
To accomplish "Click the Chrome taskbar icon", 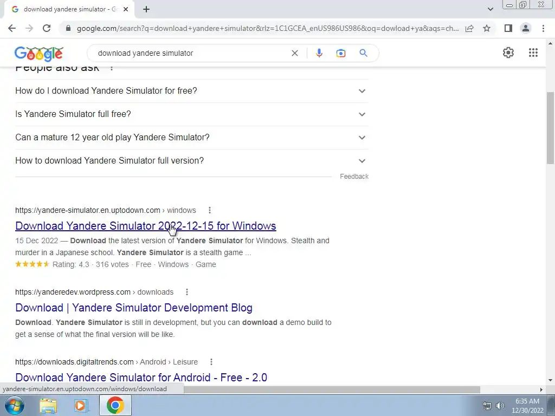I will coord(115,405).
